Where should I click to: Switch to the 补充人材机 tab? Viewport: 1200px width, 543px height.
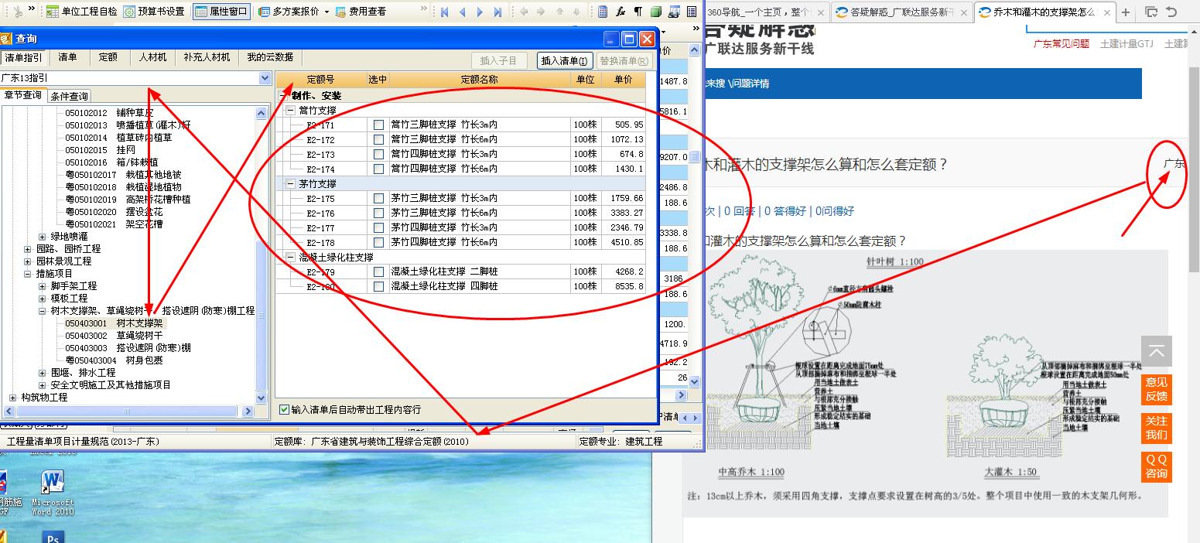(x=207, y=57)
